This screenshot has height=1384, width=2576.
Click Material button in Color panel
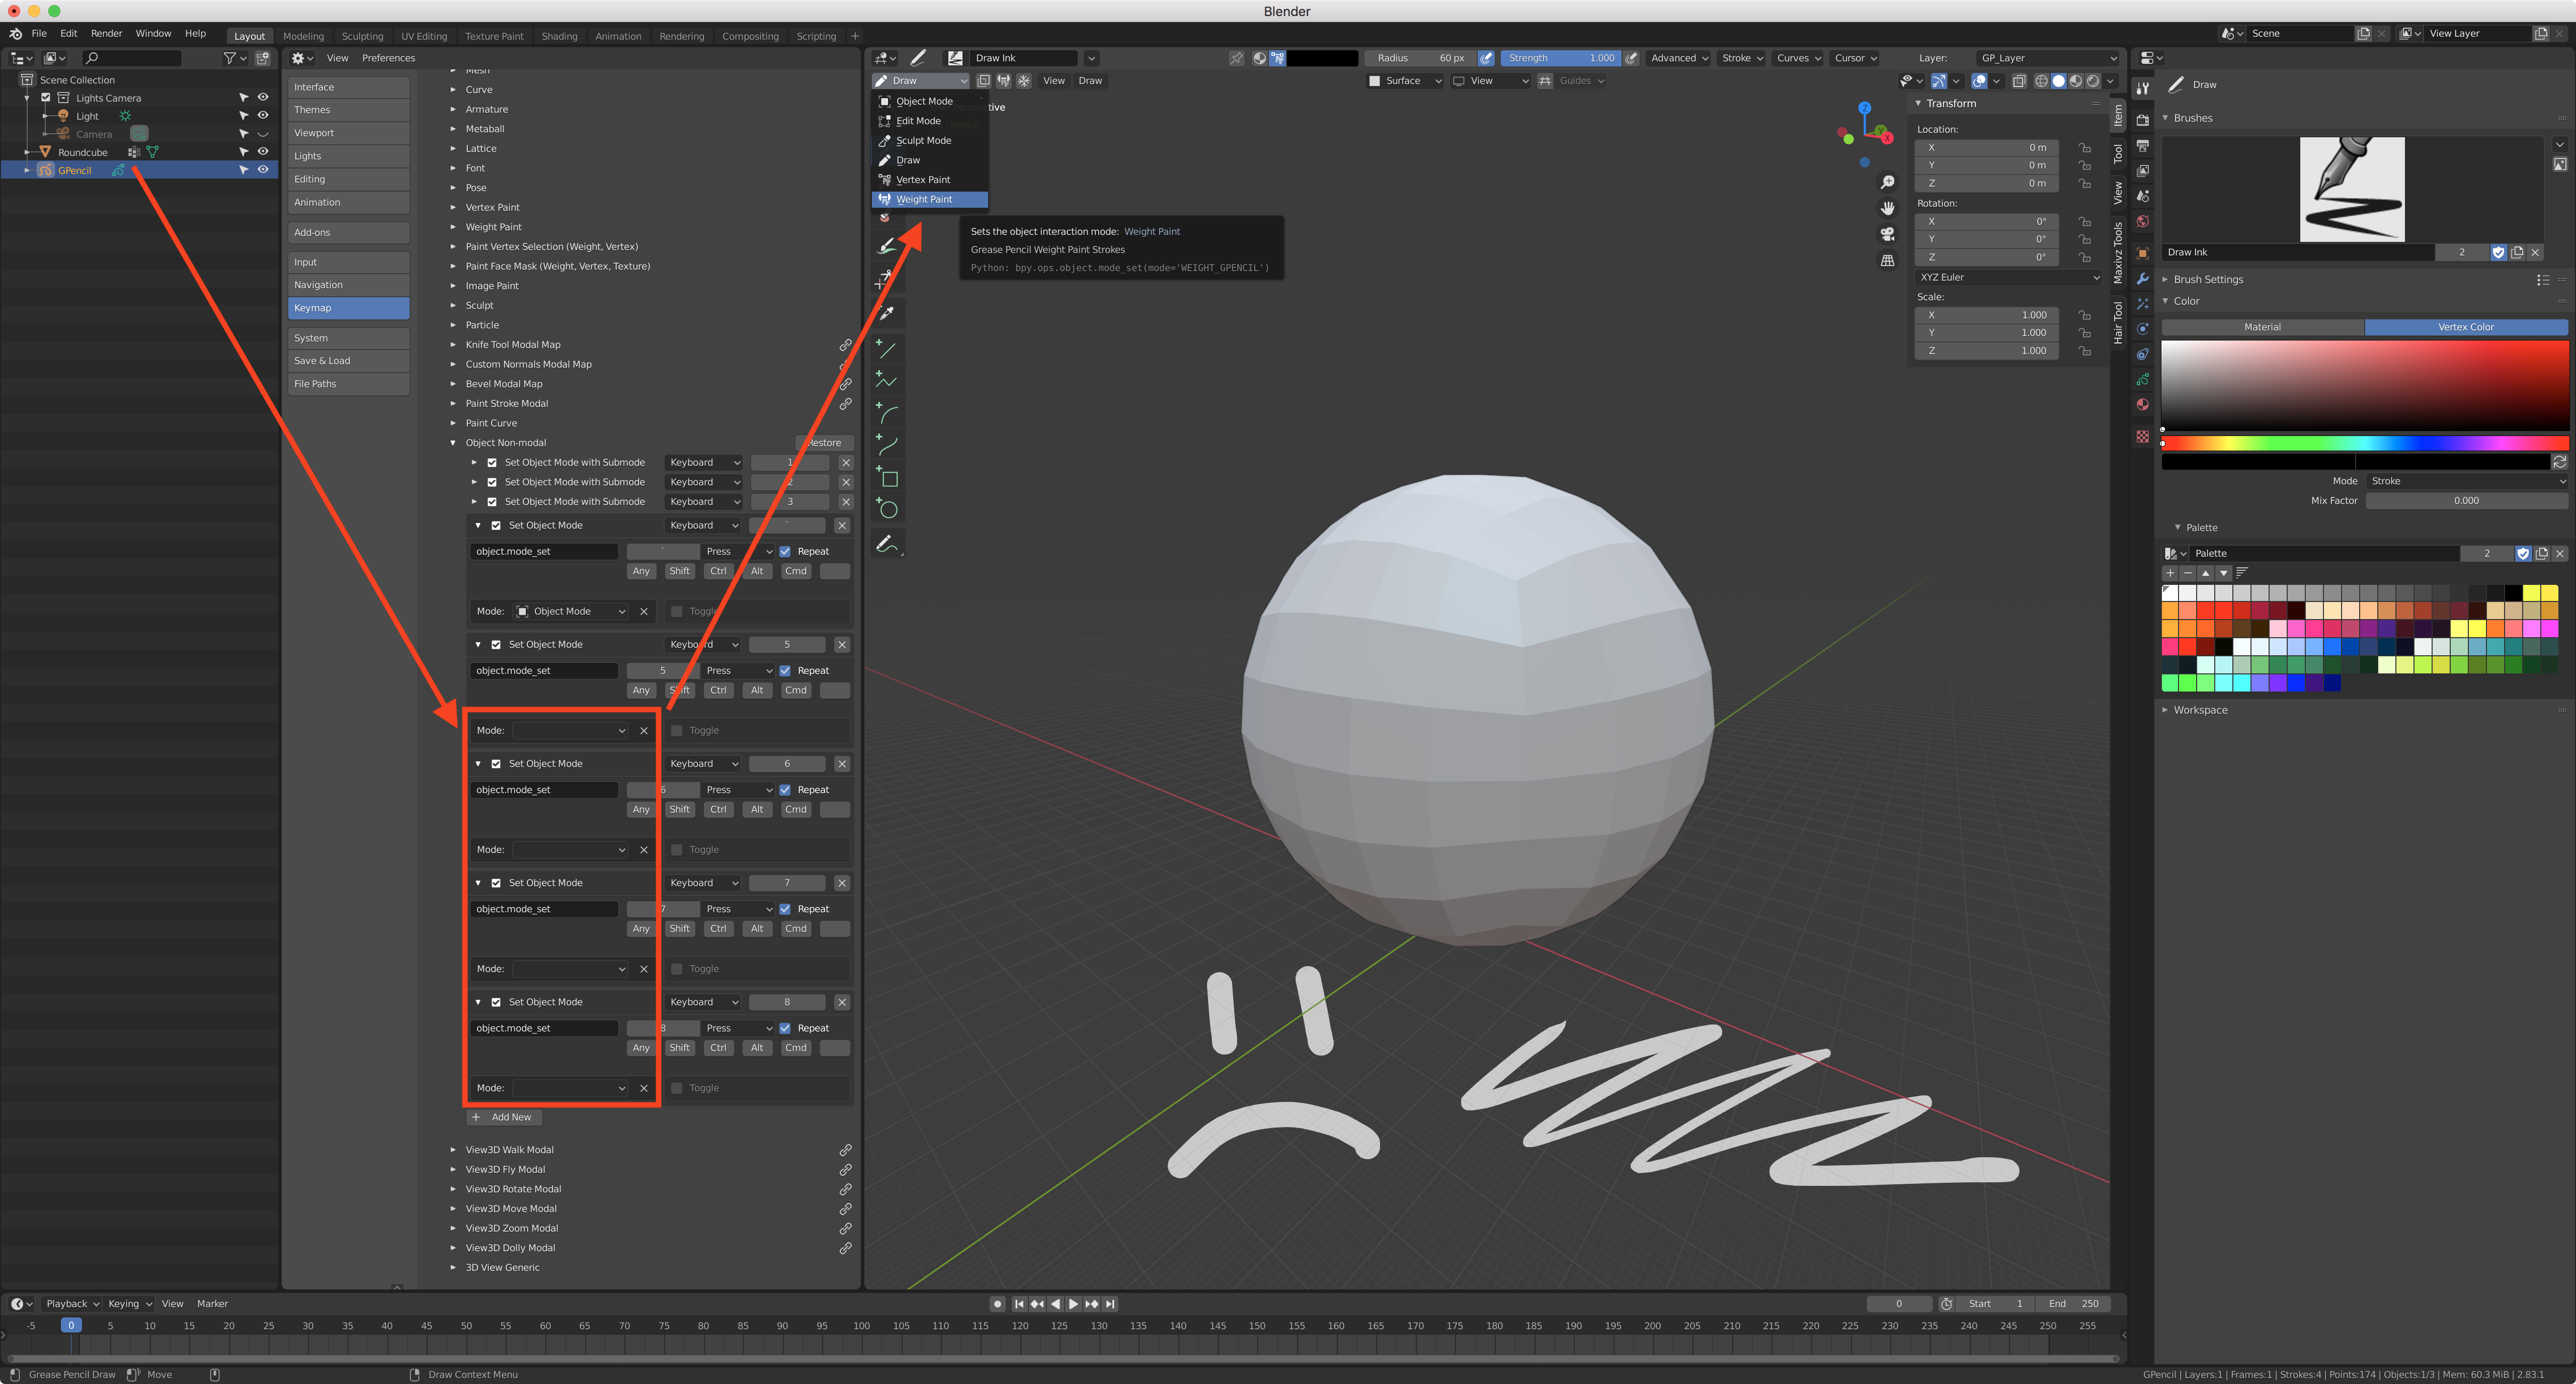(x=2262, y=327)
